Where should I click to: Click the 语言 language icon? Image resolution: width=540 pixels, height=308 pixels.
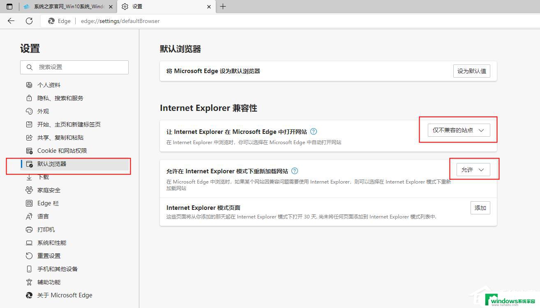tap(29, 216)
